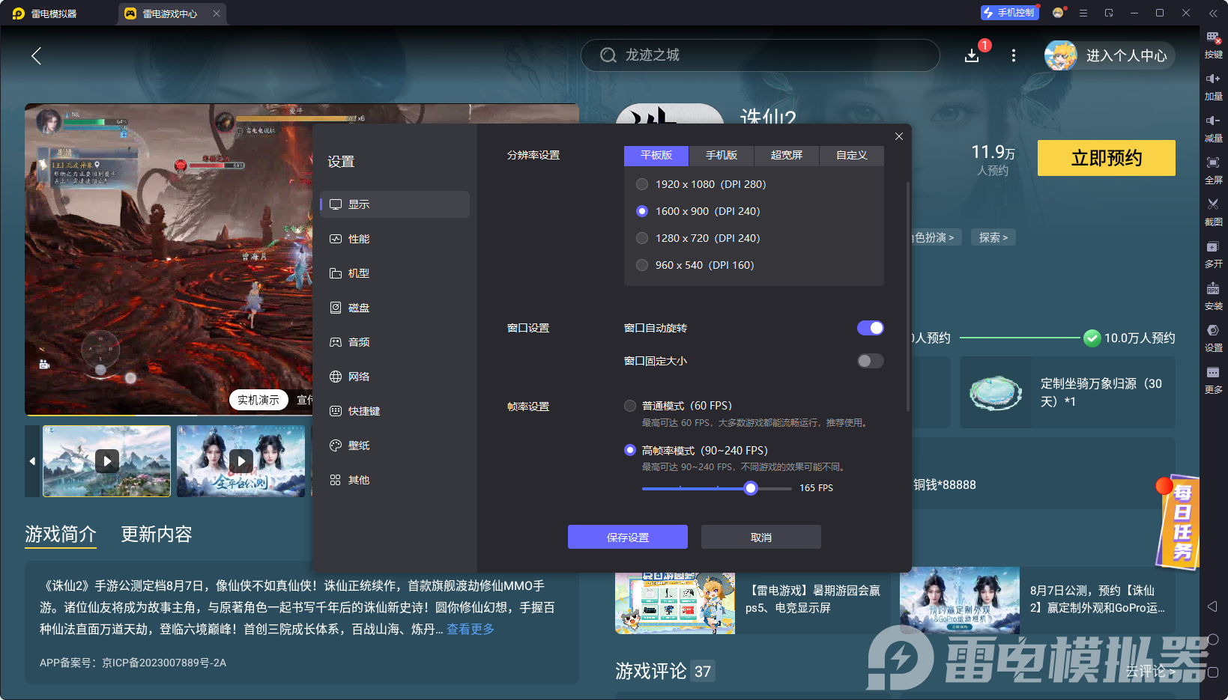
Task: Click 立即预约 to pre-register
Action: tap(1106, 158)
